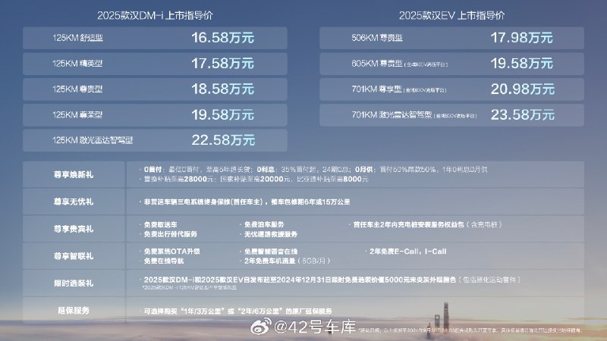The image size is (607, 341).
Task: Click the 2025款汉DM-i 上市指导价 heading
Action: [x=155, y=15]
